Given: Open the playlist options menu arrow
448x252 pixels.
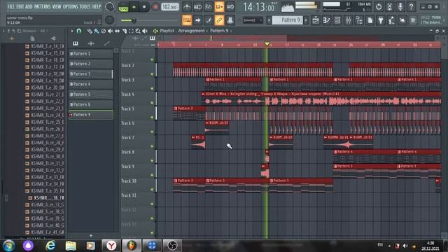Looking at the screenshot, I should click(72, 31).
